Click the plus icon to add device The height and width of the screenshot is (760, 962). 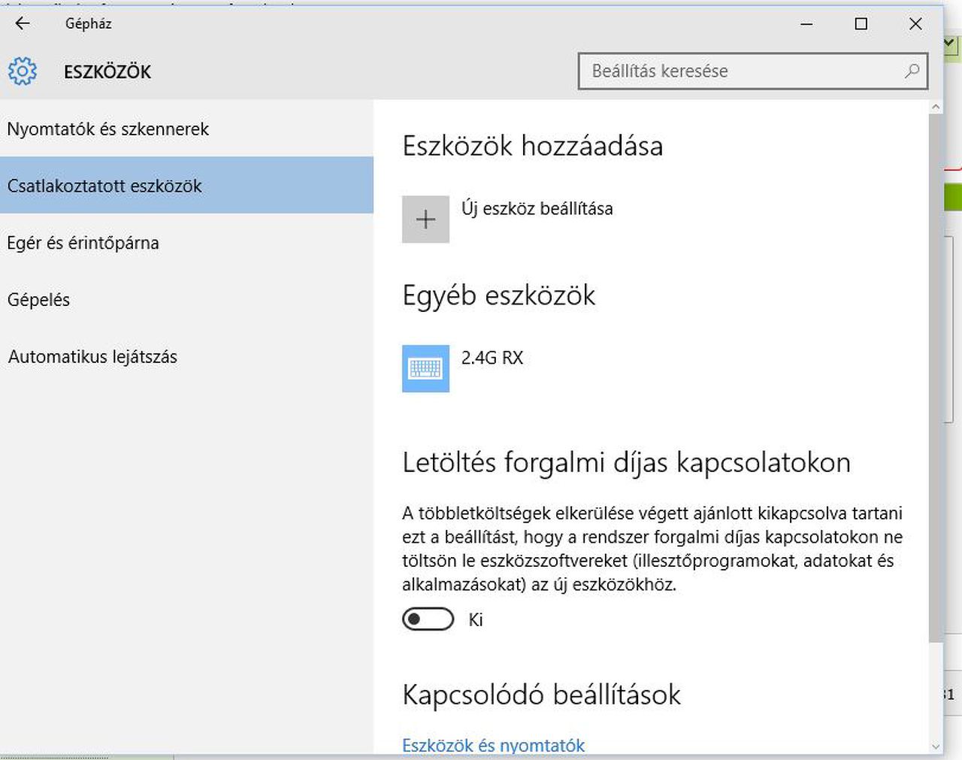point(425,219)
